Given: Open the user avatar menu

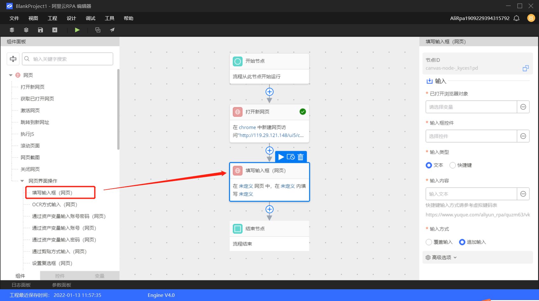Looking at the screenshot, I should pos(531,18).
